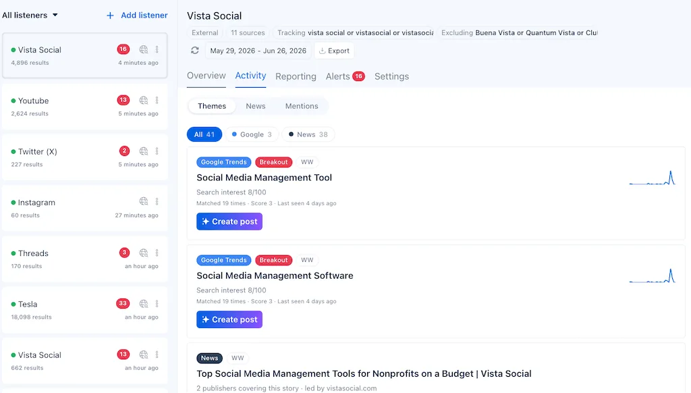Screen dimensions: 691x393
Task: Switch to the Overview tab
Action: tap(206, 76)
